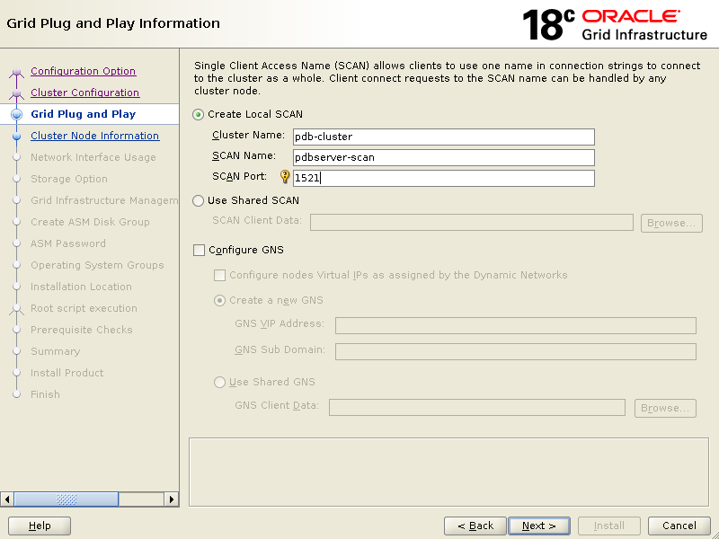719x539 pixels.
Task: Click the Finish step text
Action: 45,394
